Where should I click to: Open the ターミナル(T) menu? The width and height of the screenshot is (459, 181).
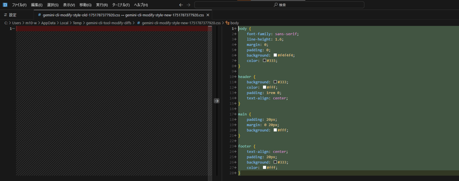coord(121,5)
